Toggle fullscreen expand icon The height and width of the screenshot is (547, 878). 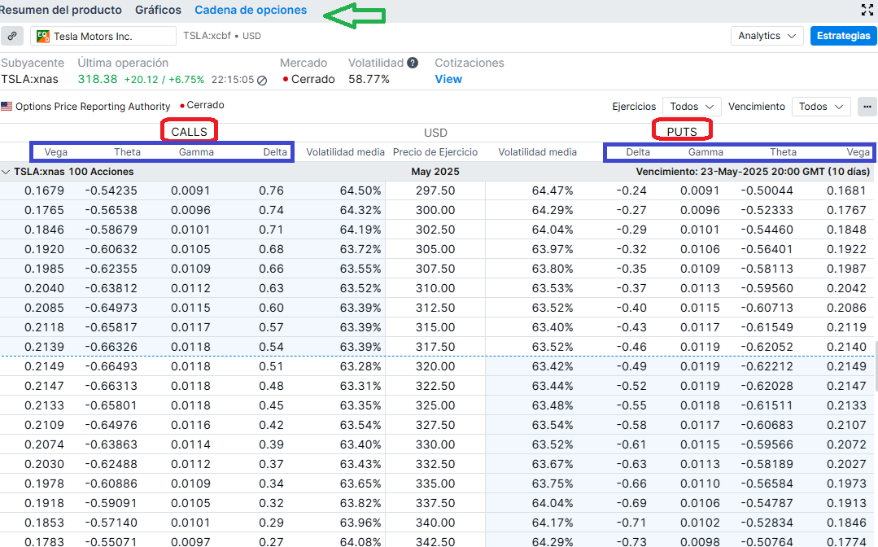[867, 10]
